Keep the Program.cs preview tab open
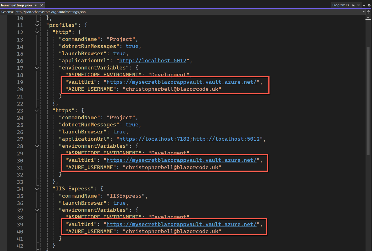 click(353, 5)
